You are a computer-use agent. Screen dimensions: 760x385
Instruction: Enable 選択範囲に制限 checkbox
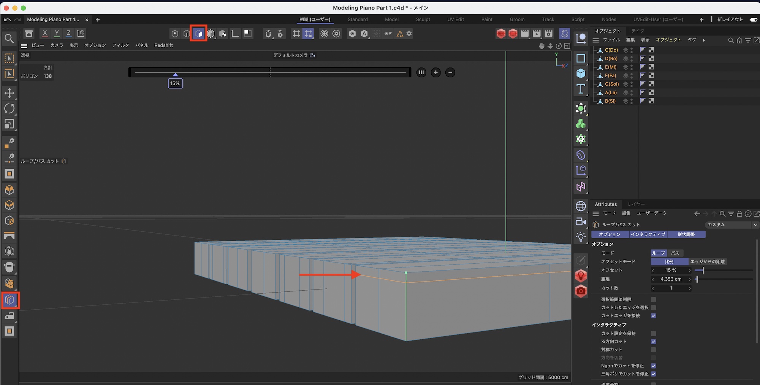coord(653,299)
